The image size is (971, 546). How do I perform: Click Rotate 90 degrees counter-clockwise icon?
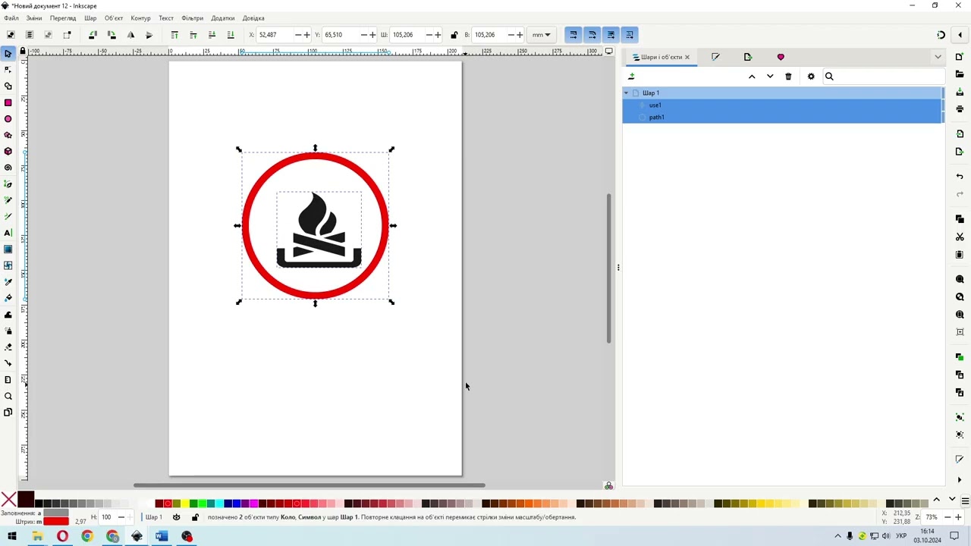click(x=93, y=35)
